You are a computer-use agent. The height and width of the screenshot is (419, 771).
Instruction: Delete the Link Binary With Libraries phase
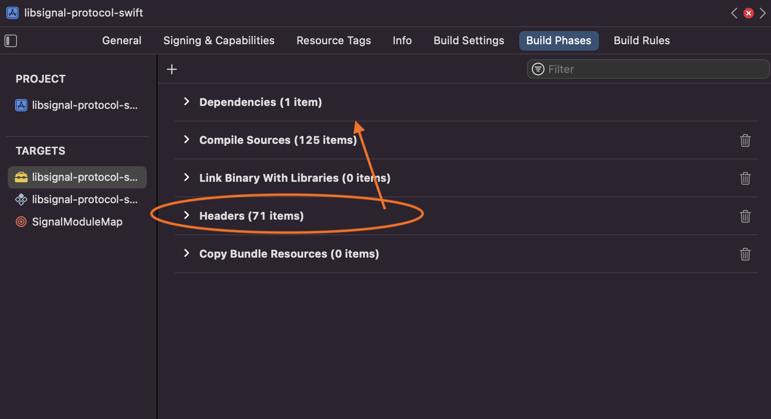pyautogui.click(x=745, y=178)
